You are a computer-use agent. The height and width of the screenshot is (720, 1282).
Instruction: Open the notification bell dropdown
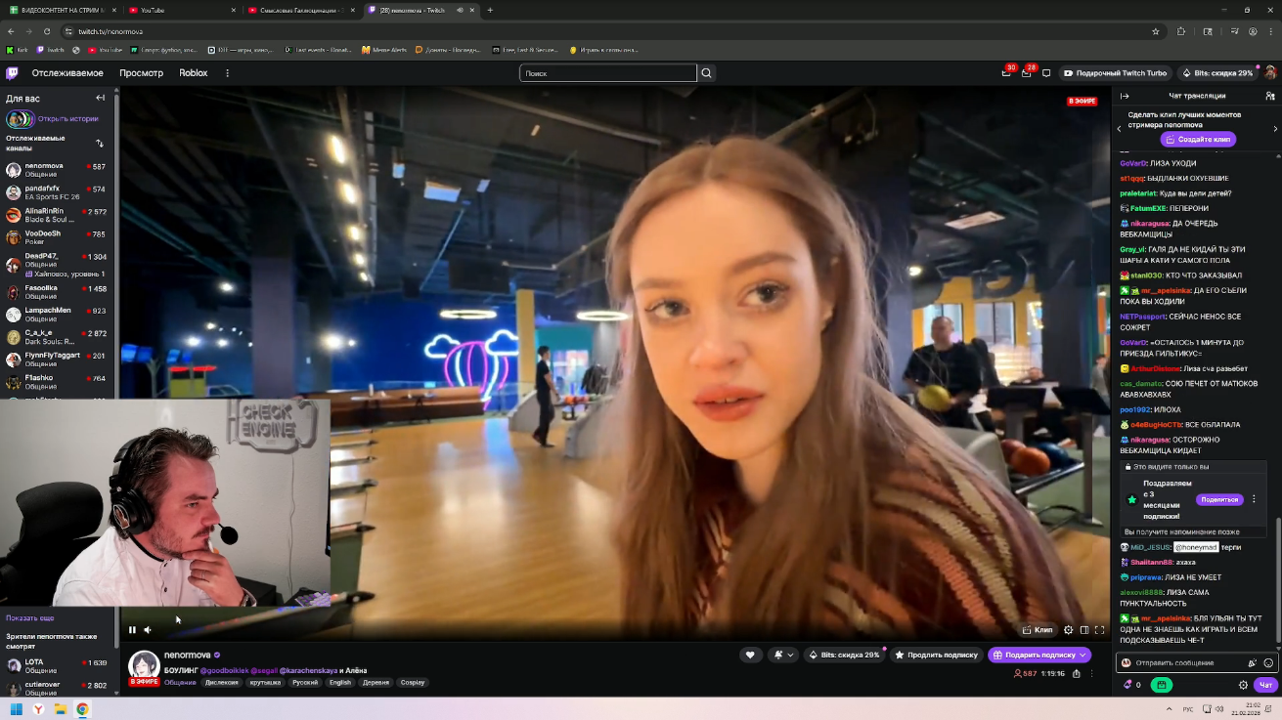(782, 655)
